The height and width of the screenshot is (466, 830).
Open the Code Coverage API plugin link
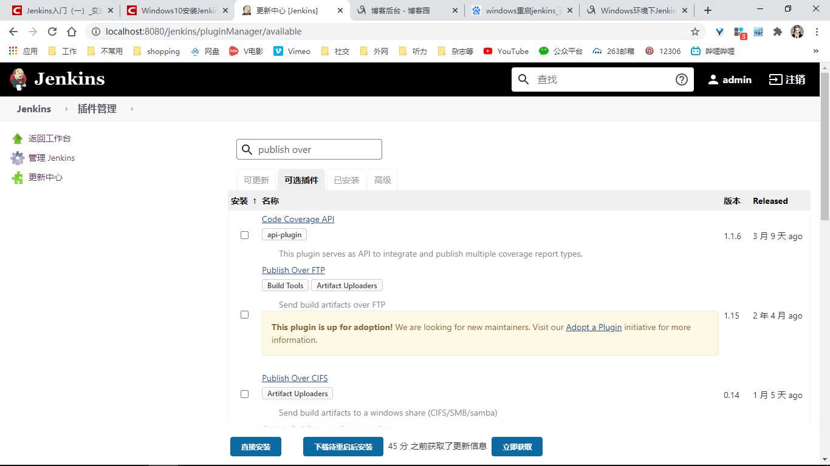(298, 219)
